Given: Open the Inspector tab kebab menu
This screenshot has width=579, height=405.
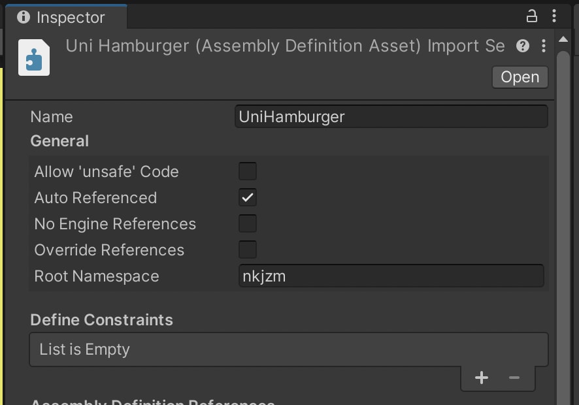Looking at the screenshot, I should (554, 16).
